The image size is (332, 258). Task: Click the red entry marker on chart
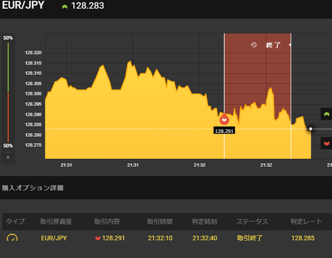(224, 120)
